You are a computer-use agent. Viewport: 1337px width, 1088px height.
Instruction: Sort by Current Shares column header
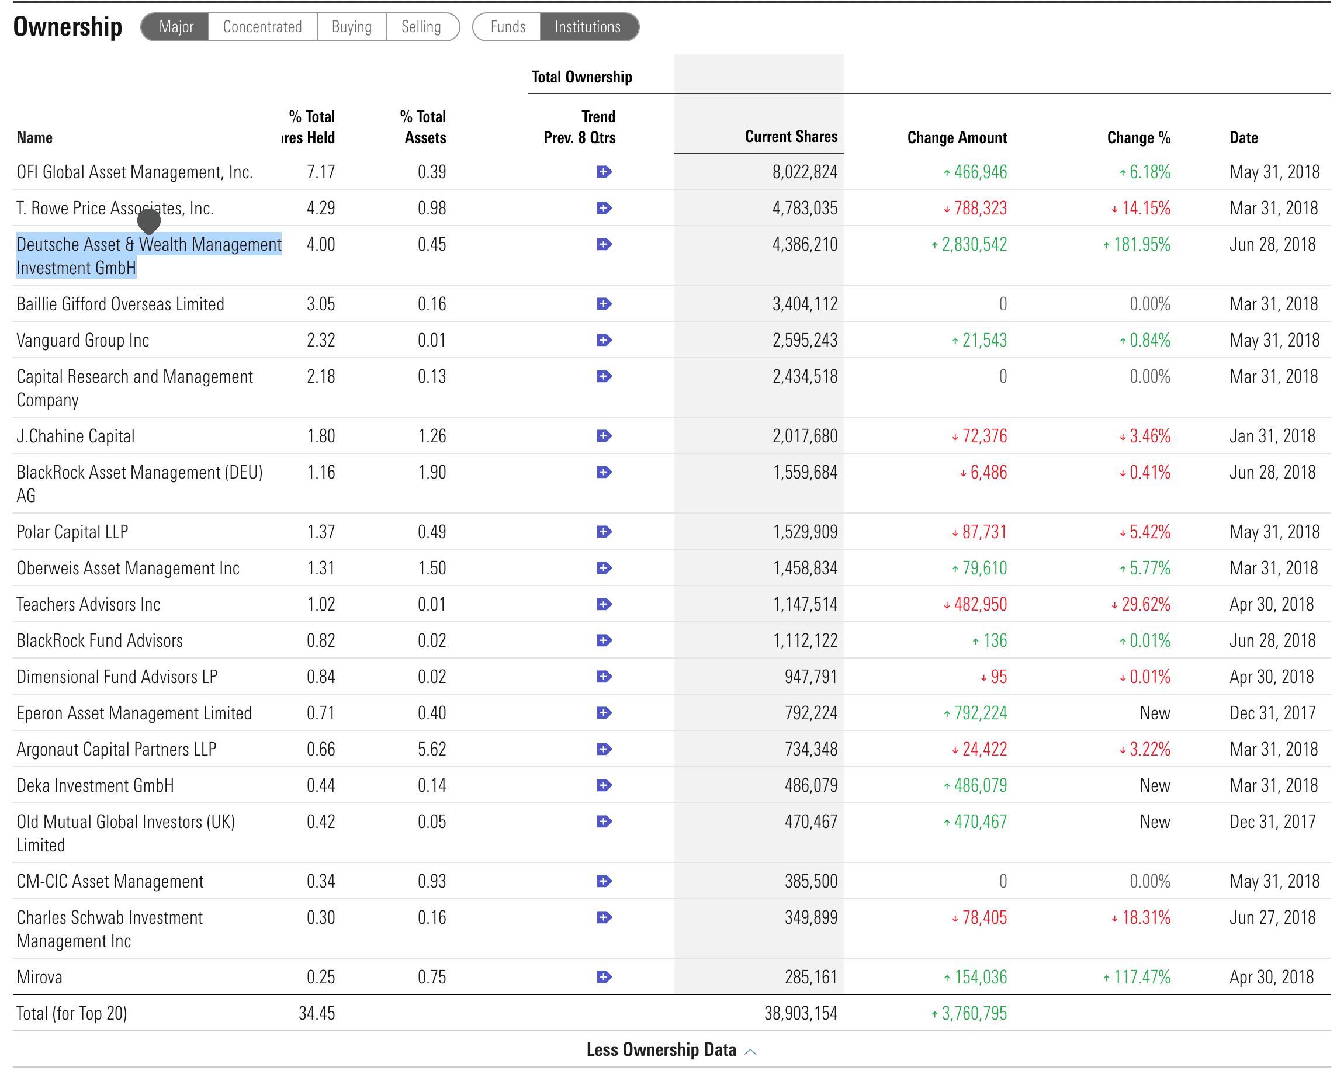click(x=791, y=137)
